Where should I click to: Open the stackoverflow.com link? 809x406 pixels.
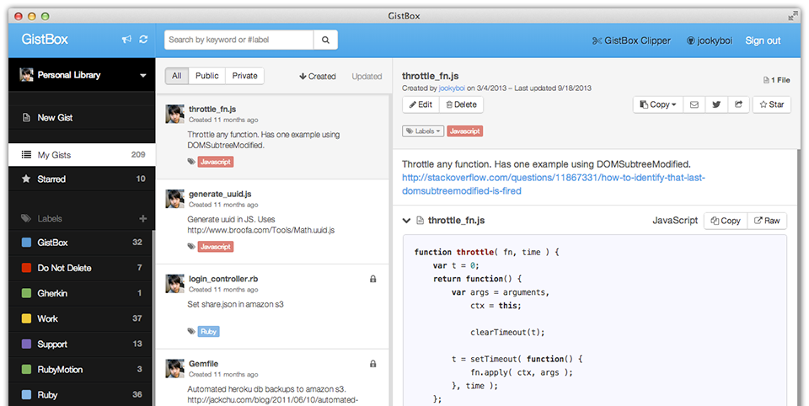click(x=554, y=184)
